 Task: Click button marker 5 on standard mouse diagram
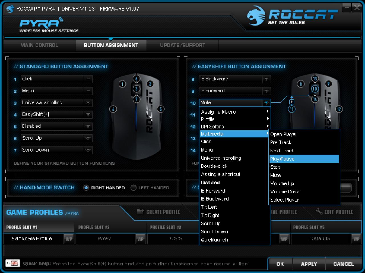(x=161, y=109)
